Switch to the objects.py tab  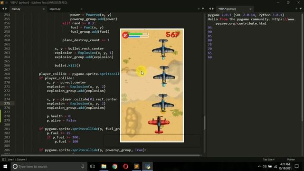coord(55,9)
